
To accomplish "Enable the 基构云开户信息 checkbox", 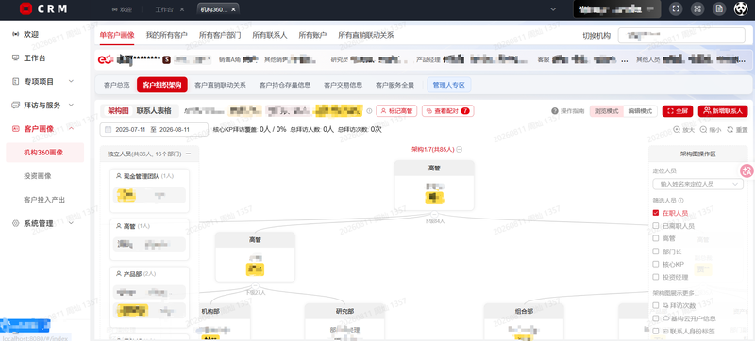I will click(x=655, y=318).
